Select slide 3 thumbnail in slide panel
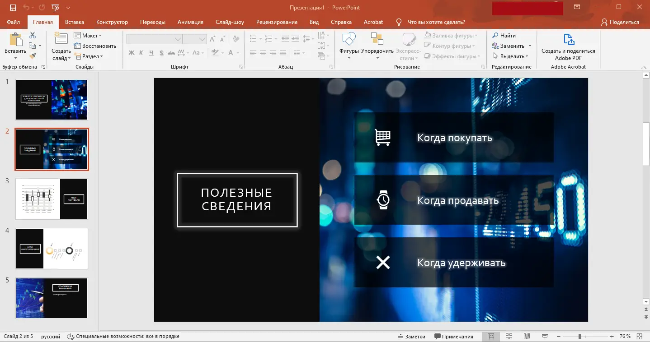Screen dimensions: 650x342 (x=51, y=199)
